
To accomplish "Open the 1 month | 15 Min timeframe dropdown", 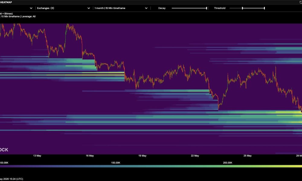I will (x=121, y=8).
